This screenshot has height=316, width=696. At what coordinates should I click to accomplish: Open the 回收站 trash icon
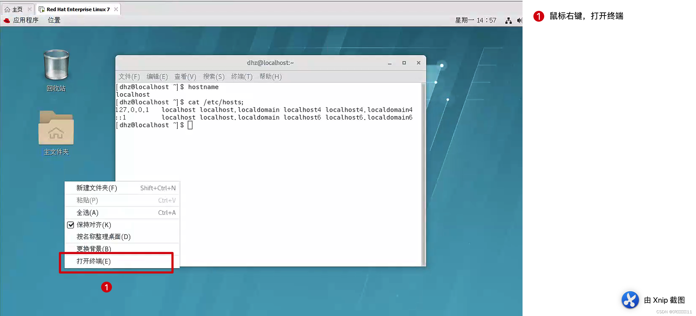click(56, 65)
